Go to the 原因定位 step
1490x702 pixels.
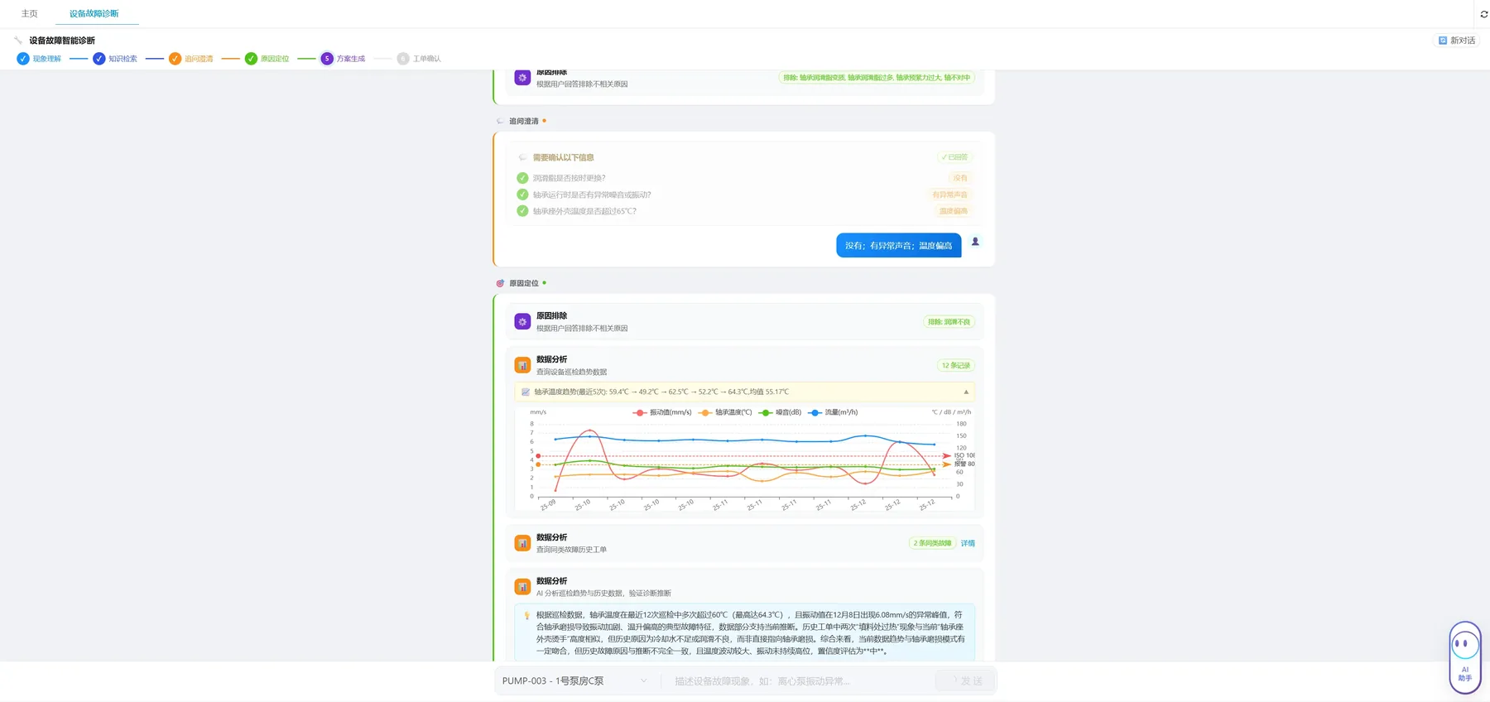click(267, 59)
